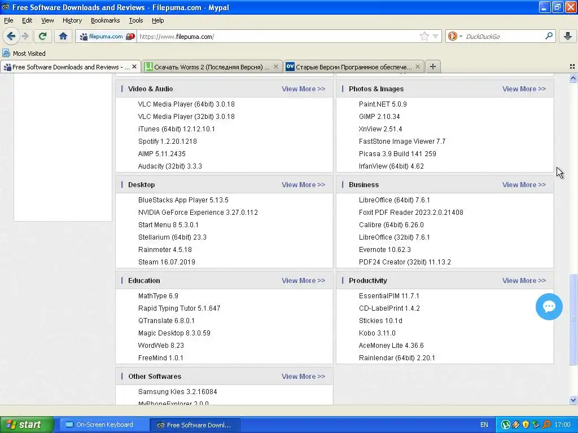Open IrfanView (64bit) 4.62 link

pos(391,166)
